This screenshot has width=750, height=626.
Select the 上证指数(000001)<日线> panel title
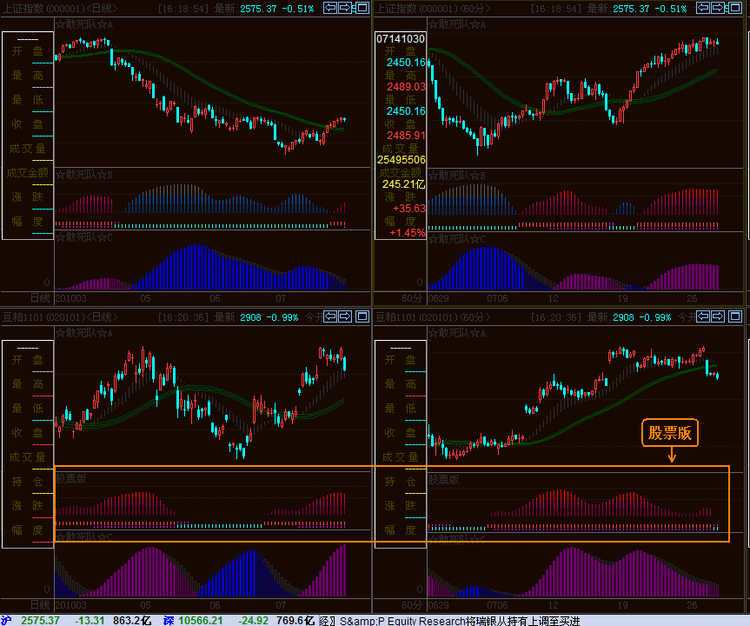(60, 9)
